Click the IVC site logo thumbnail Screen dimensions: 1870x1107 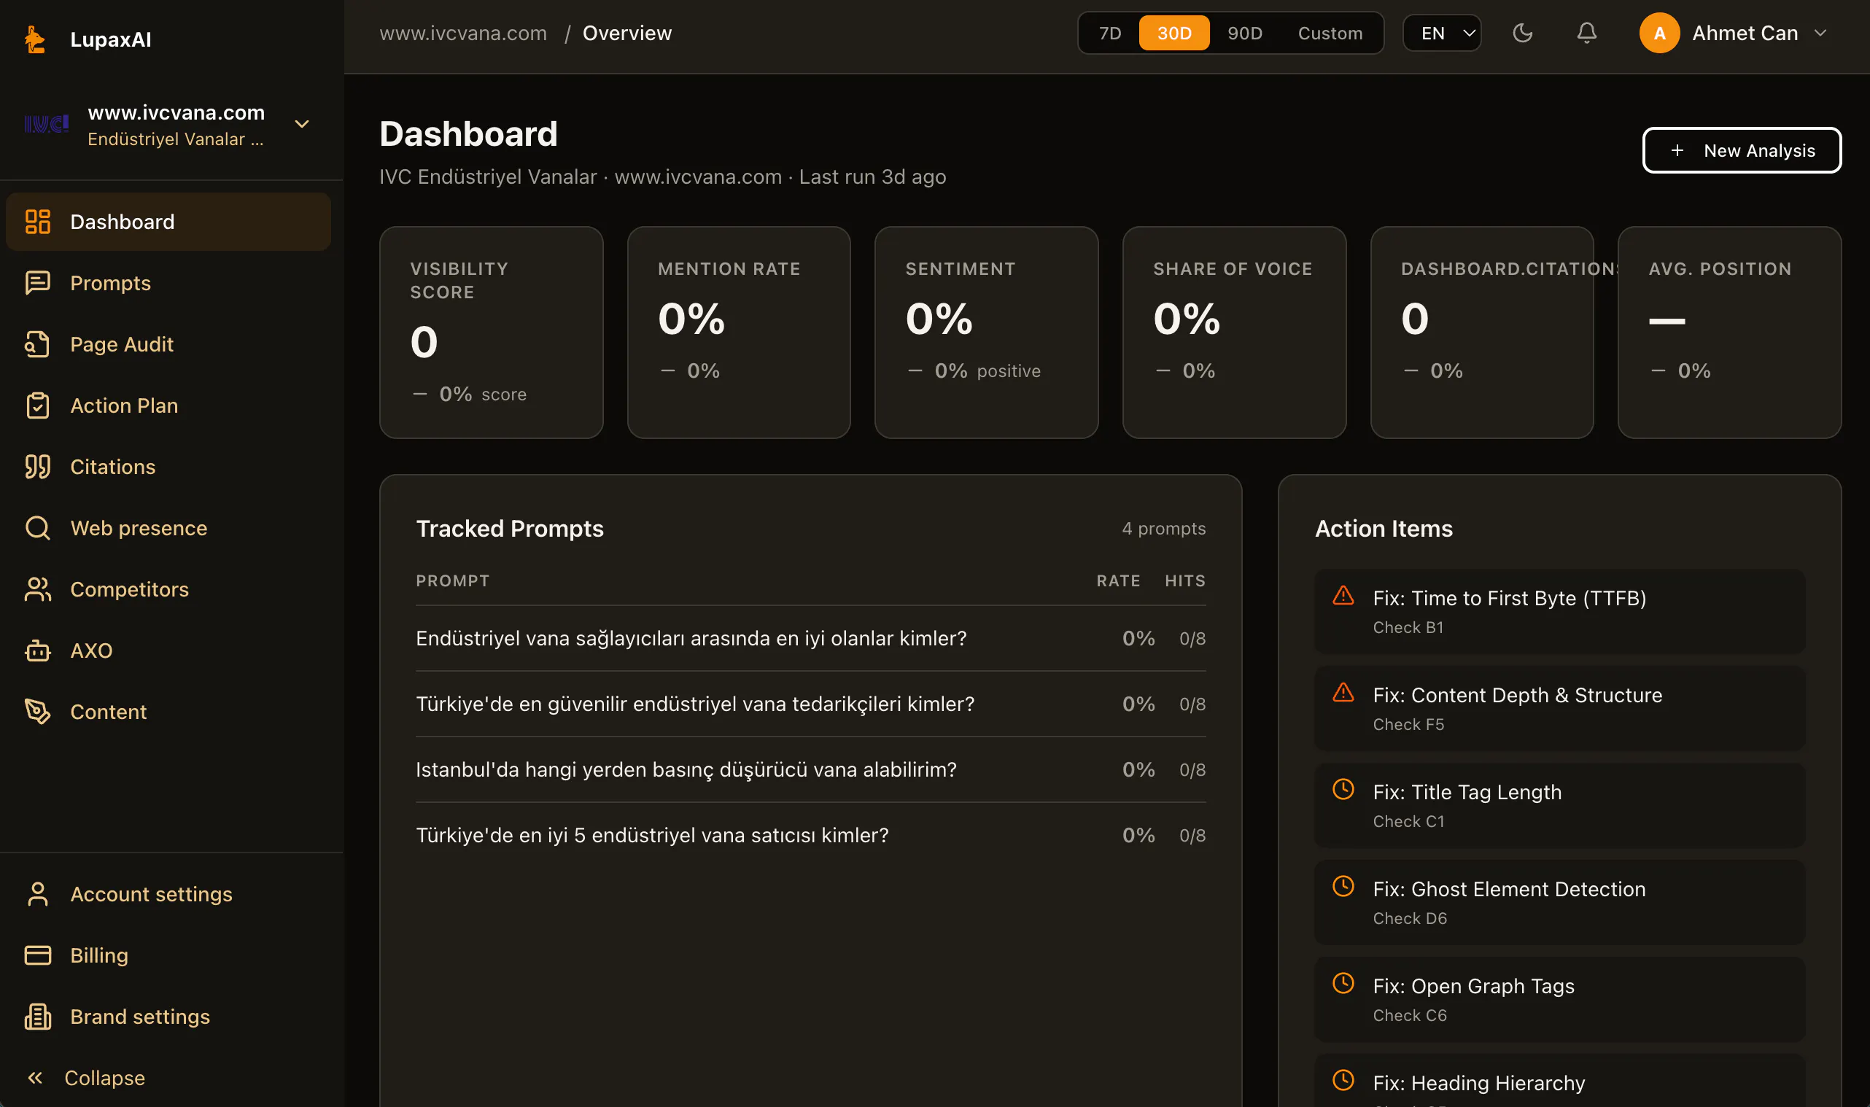[x=46, y=124]
